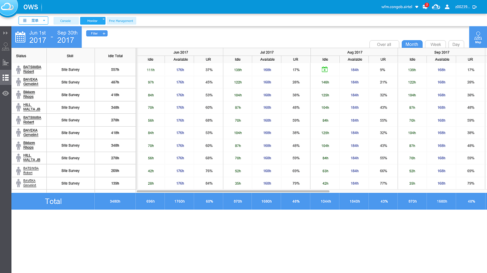This screenshot has height=273, width=487.
Task: Switch to the Week view
Action: (x=436, y=44)
